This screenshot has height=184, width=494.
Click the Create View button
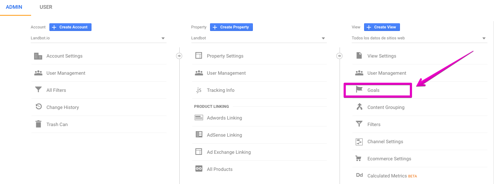(382, 27)
